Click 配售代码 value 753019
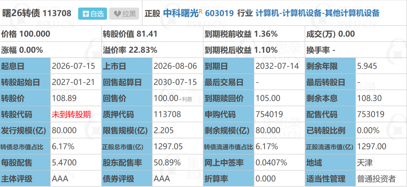The height and width of the screenshot is (187, 407). [x=371, y=114]
